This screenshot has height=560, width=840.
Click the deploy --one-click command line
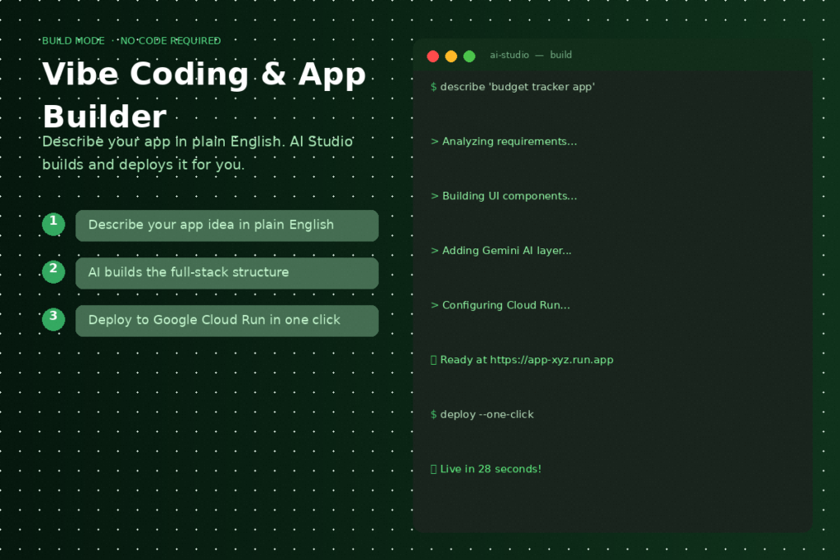(x=482, y=414)
